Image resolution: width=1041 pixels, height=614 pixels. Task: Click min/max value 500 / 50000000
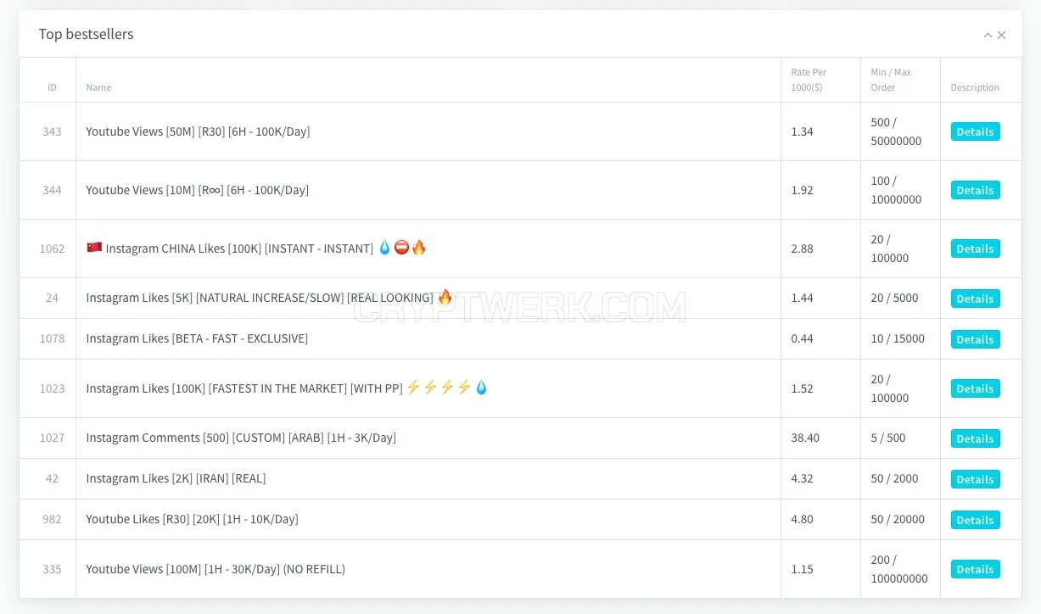tap(896, 131)
